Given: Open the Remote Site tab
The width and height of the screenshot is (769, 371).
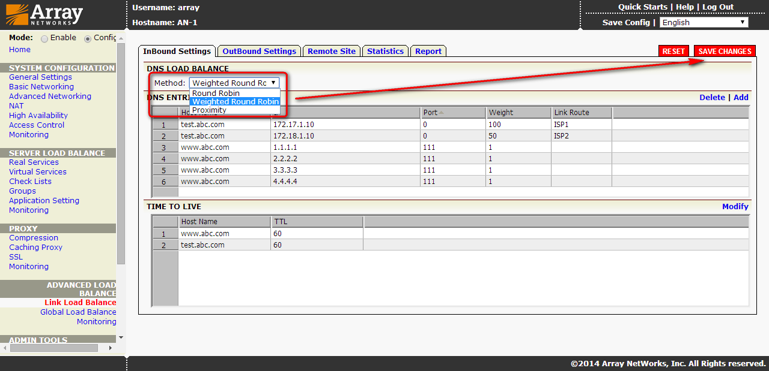Looking at the screenshot, I should click(332, 51).
